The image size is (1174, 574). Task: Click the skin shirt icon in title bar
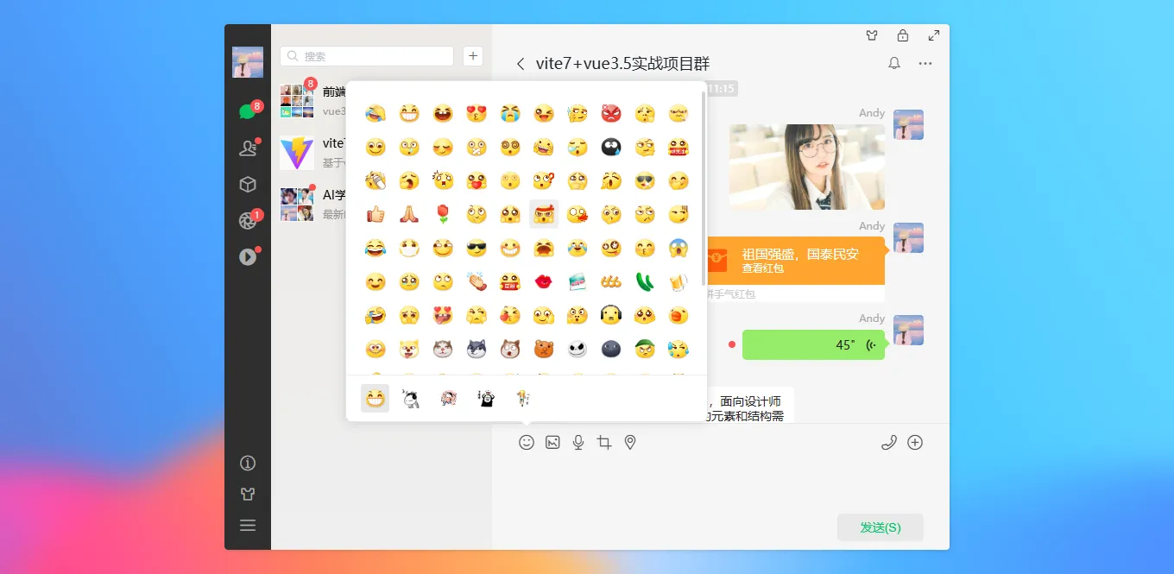[x=872, y=36]
